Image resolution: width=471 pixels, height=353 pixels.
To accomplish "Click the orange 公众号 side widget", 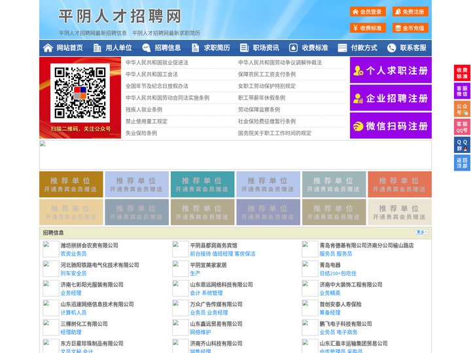I will click(462, 109).
